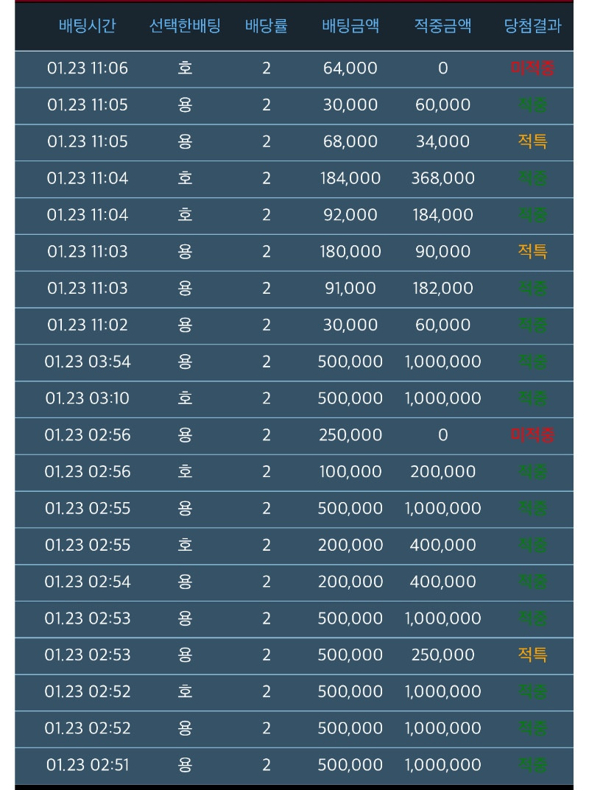The image size is (589, 790).
Task: Click the 01.23 11:06 bet time
Action: 87,68
